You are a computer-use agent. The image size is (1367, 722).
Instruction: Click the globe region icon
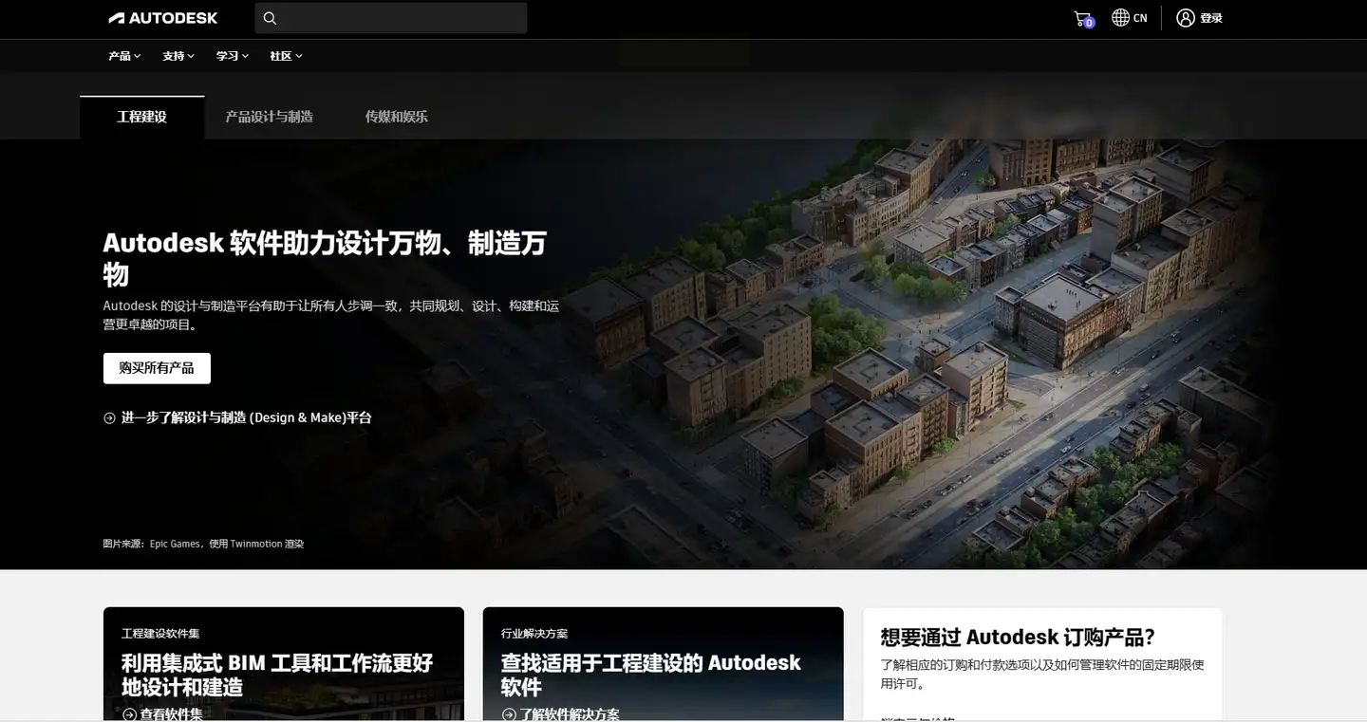pos(1120,17)
